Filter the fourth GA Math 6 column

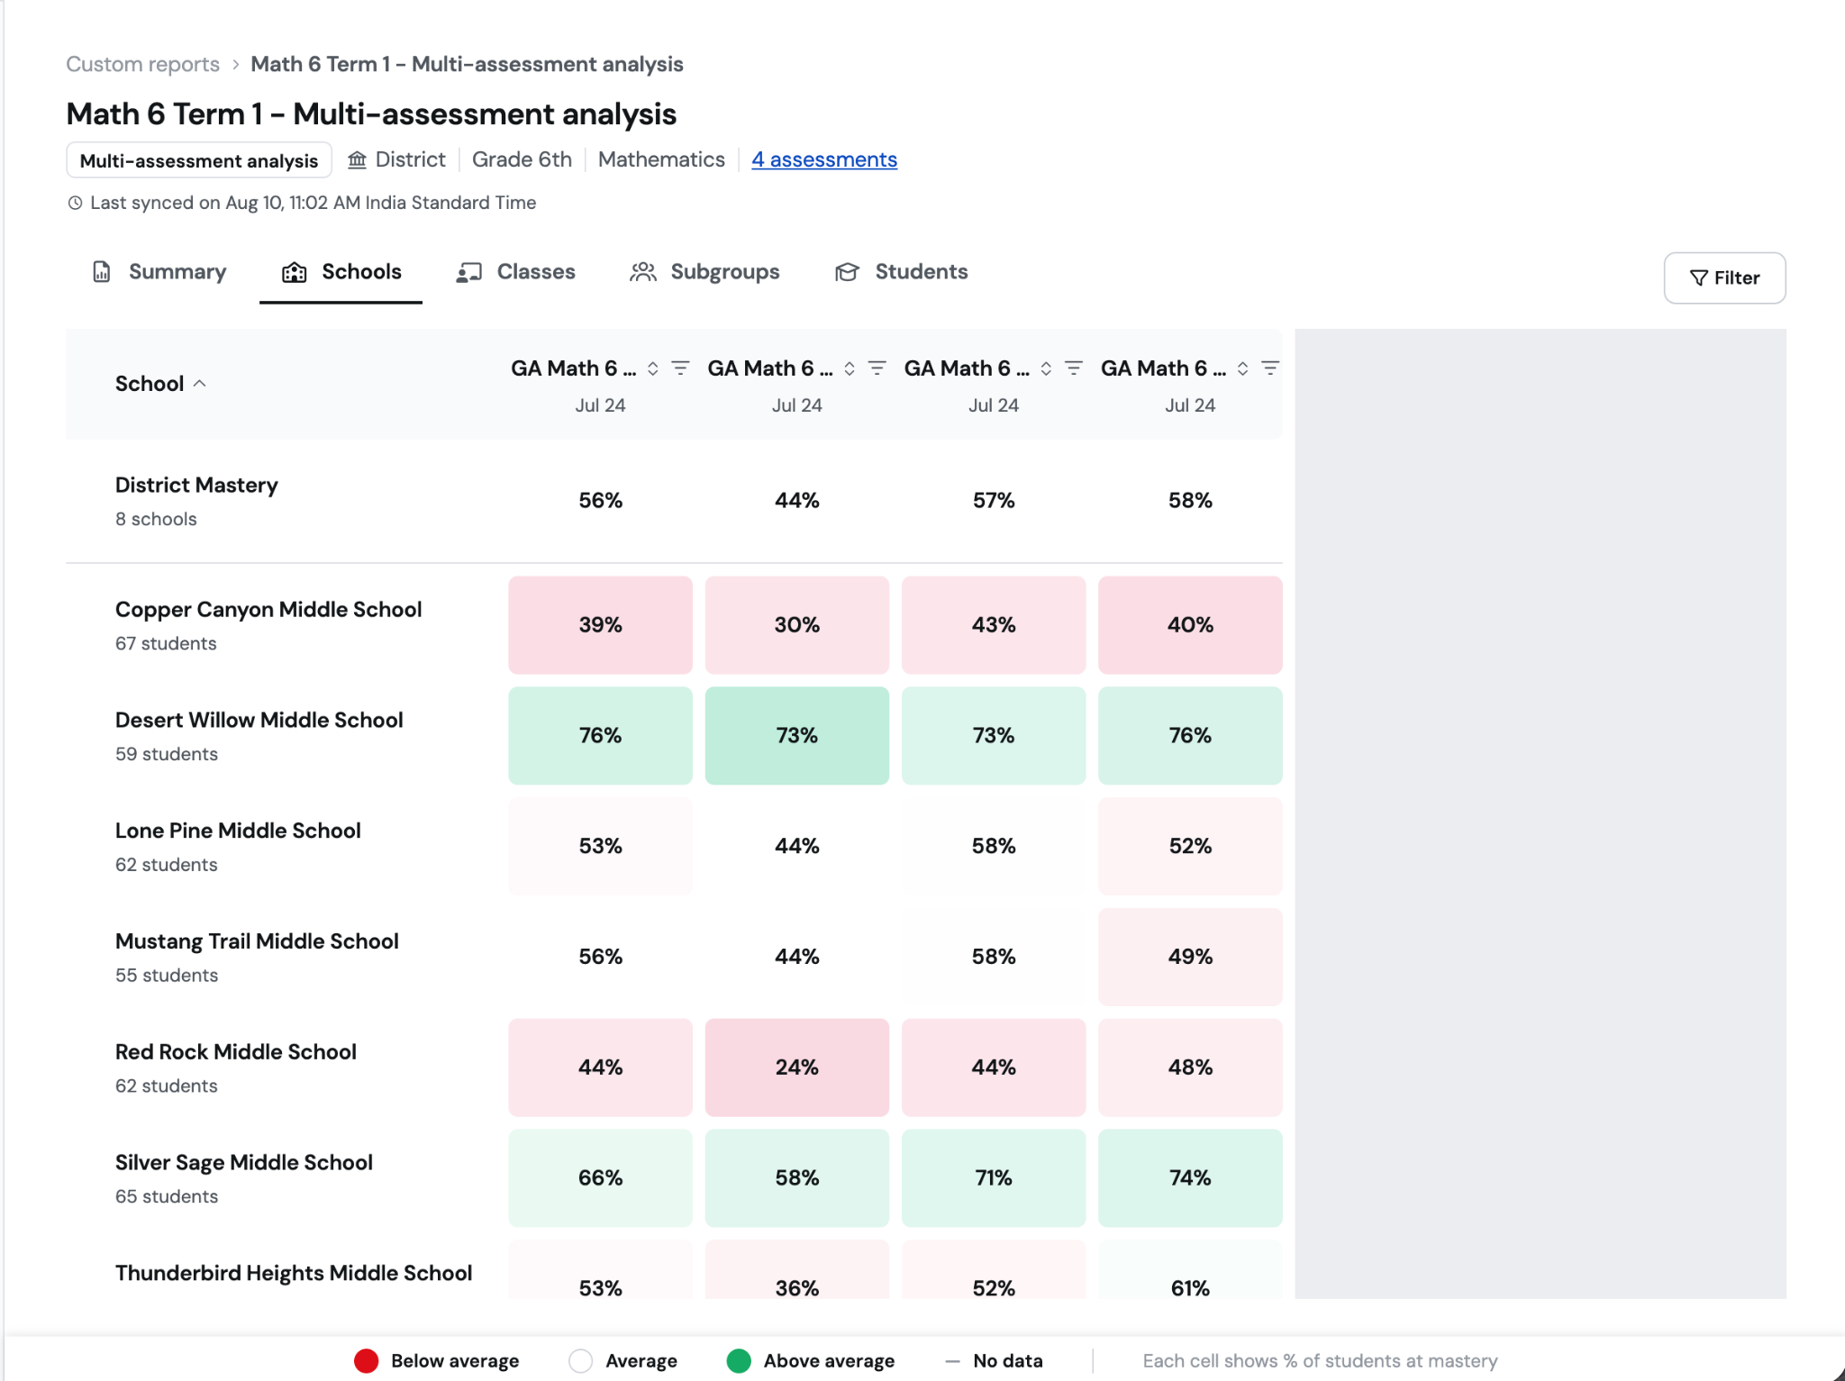point(1270,368)
